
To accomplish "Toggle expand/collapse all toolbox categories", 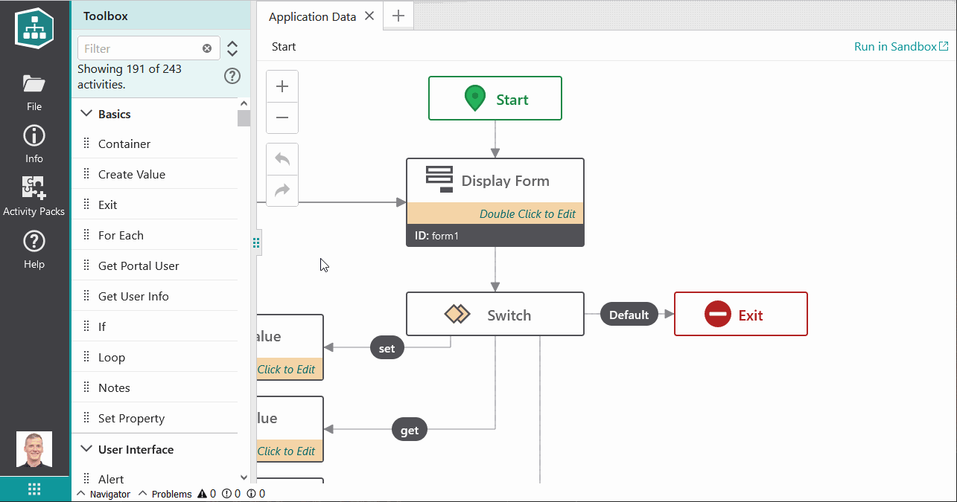I will 232,48.
